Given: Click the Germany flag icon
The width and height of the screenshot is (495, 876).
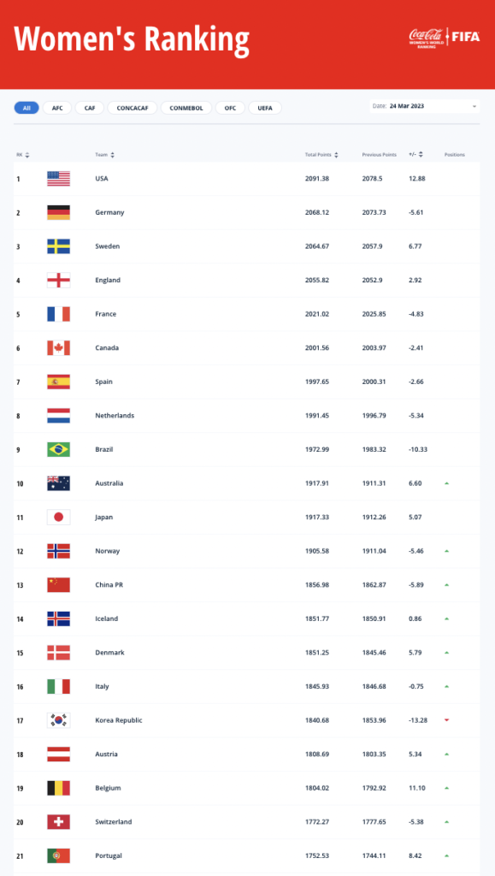Looking at the screenshot, I should click(59, 213).
